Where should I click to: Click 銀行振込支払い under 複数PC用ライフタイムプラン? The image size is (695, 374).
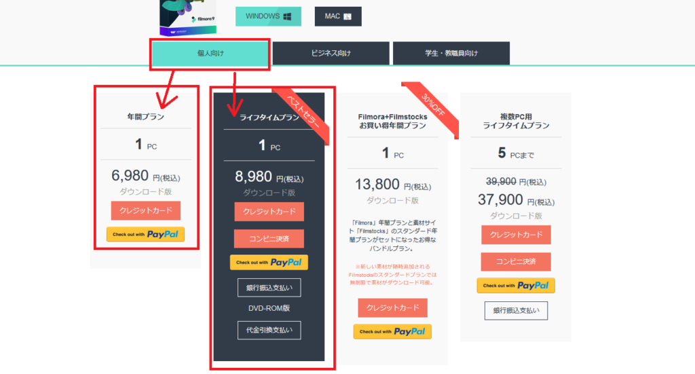516,311
